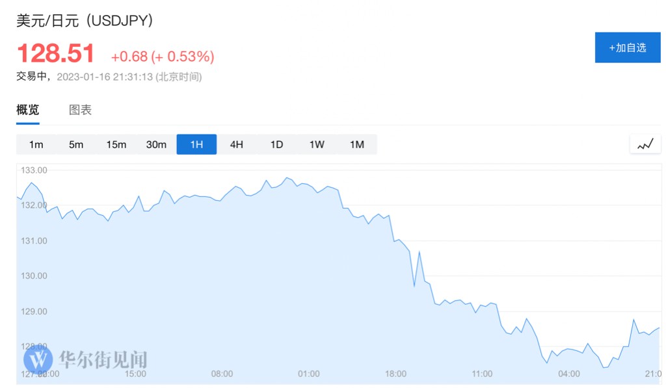Viewport: 666px width, 388px height.
Task: Switch chart to 4H interval
Action: coord(237,144)
